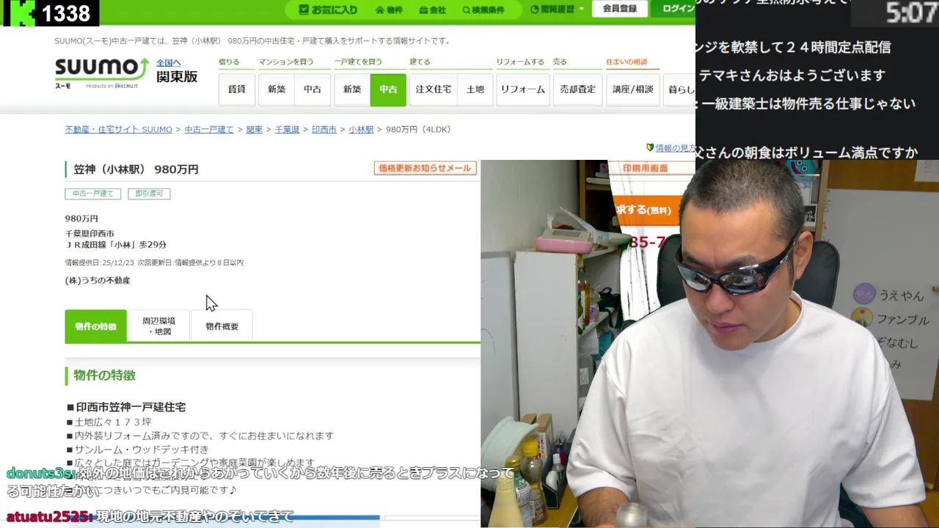Click the 中古一戸建て tag label
Viewport: 939px width, 528px height.
point(93,194)
